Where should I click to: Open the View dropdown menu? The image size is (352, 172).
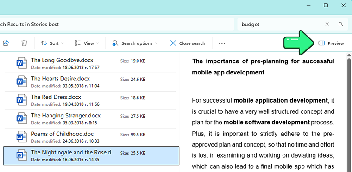point(87,43)
